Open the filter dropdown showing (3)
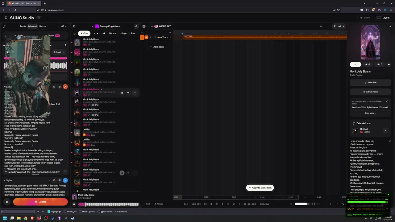Viewport: 395px width, 222px height. click(84, 33)
